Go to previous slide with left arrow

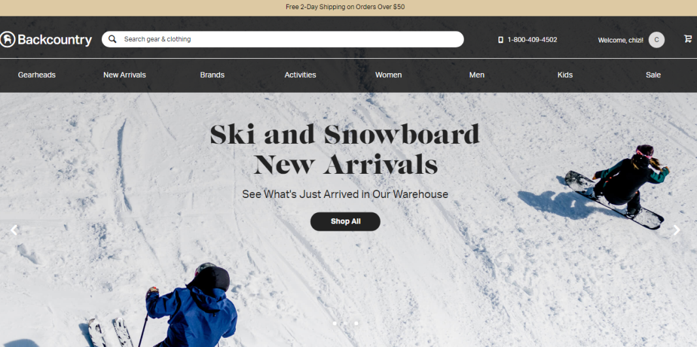(14, 230)
